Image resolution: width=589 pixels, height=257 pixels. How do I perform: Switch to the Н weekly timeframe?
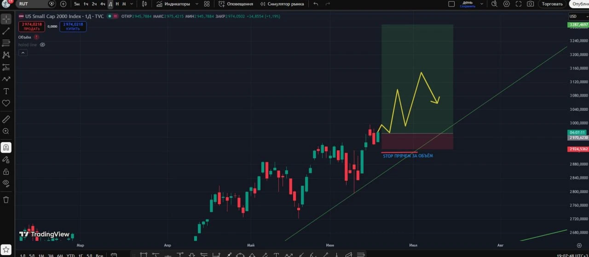coord(117,4)
